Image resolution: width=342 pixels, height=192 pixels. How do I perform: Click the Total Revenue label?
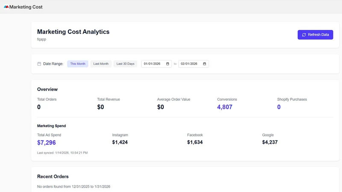(109, 99)
